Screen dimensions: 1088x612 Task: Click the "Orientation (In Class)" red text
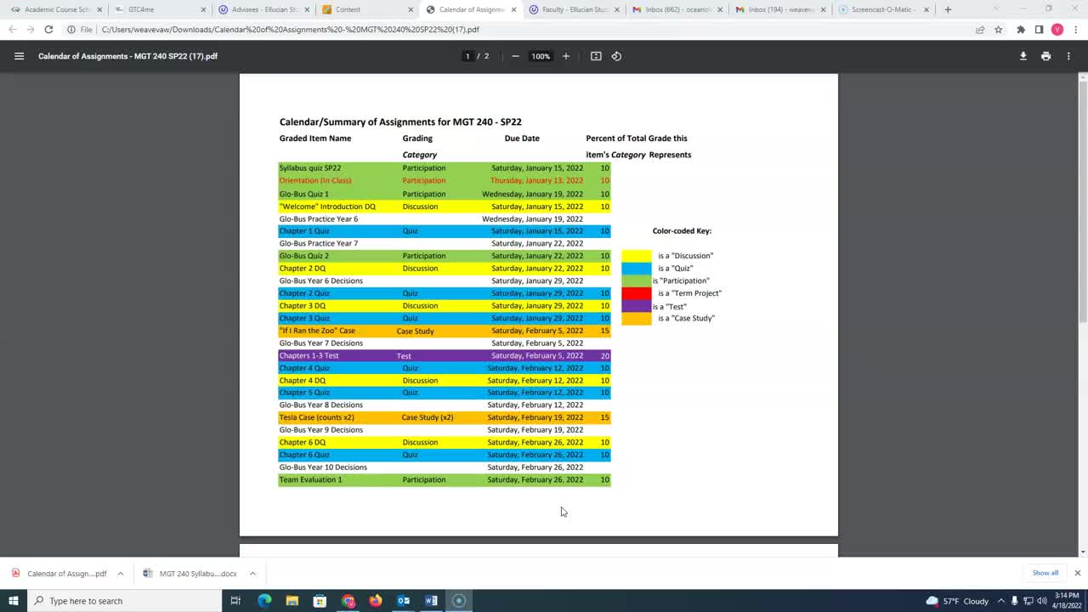pos(315,180)
